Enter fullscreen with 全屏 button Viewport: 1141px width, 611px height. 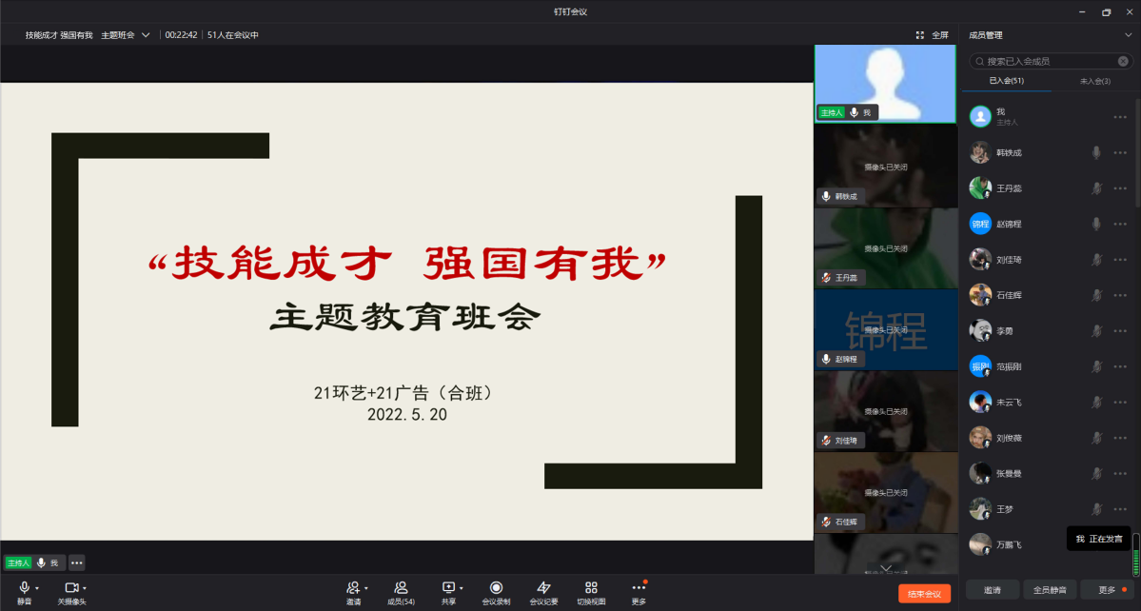click(933, 35)
